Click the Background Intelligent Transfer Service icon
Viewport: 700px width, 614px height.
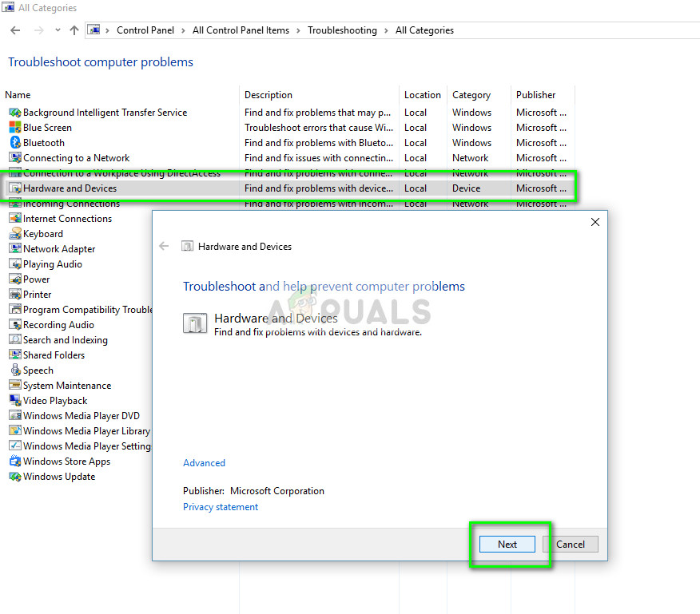point(15,113)
